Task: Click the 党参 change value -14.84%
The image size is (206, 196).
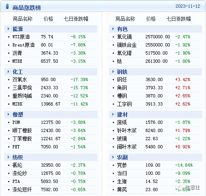Action: pos(184,165)
